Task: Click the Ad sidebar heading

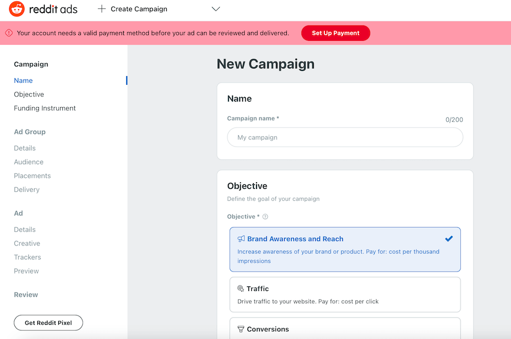Action: coord(18,213)
